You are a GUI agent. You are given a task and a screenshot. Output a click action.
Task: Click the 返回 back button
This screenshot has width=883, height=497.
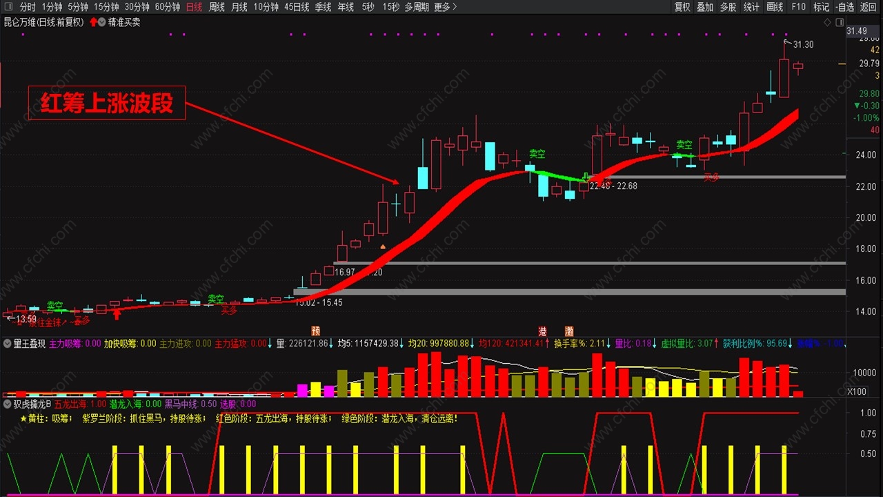[868, 7]
